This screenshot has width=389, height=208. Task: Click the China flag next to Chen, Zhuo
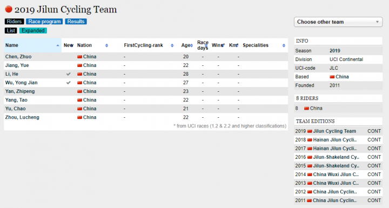tap(79, 57)
